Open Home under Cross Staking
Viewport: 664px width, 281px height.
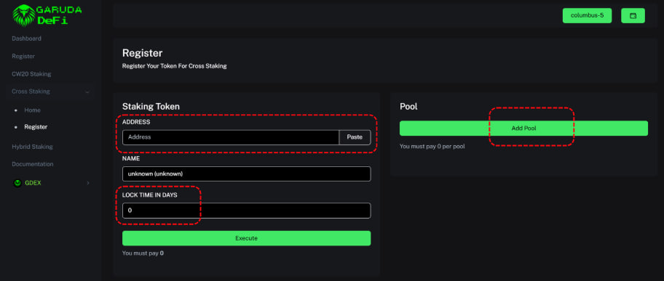32,110
